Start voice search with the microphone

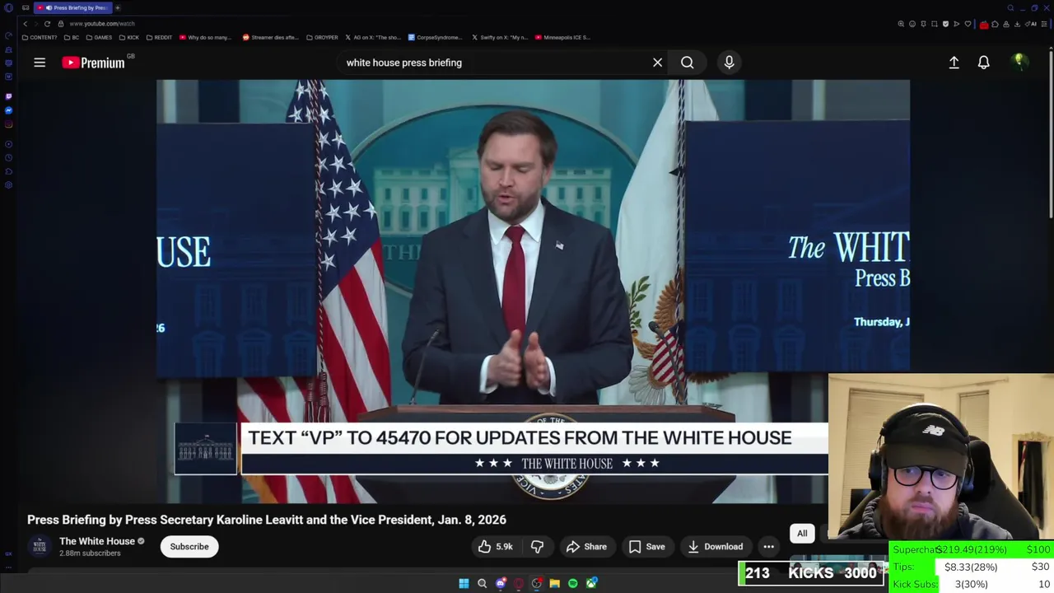click(729, 63)
